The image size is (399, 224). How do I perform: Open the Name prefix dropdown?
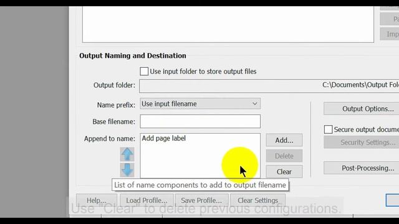[200, 104]
